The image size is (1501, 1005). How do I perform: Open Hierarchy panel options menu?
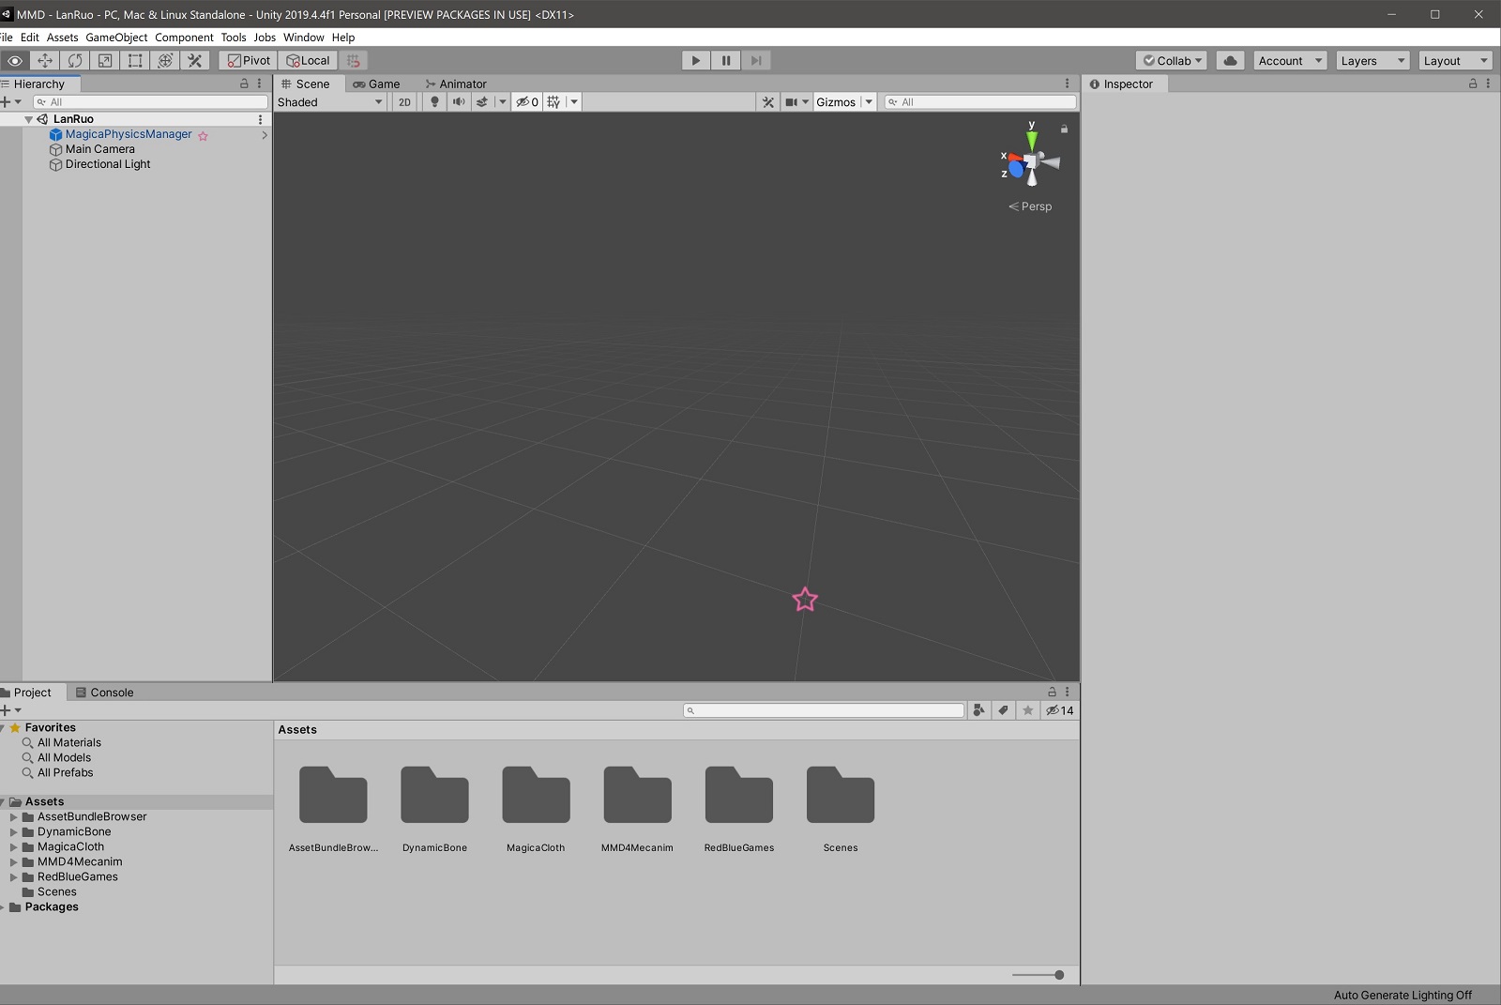pyautogui.click(x=260, y=84)
